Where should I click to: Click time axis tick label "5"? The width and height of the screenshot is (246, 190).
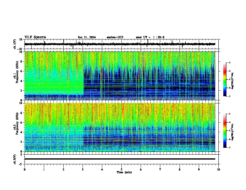pyautogui.click(x=121, y=170)
